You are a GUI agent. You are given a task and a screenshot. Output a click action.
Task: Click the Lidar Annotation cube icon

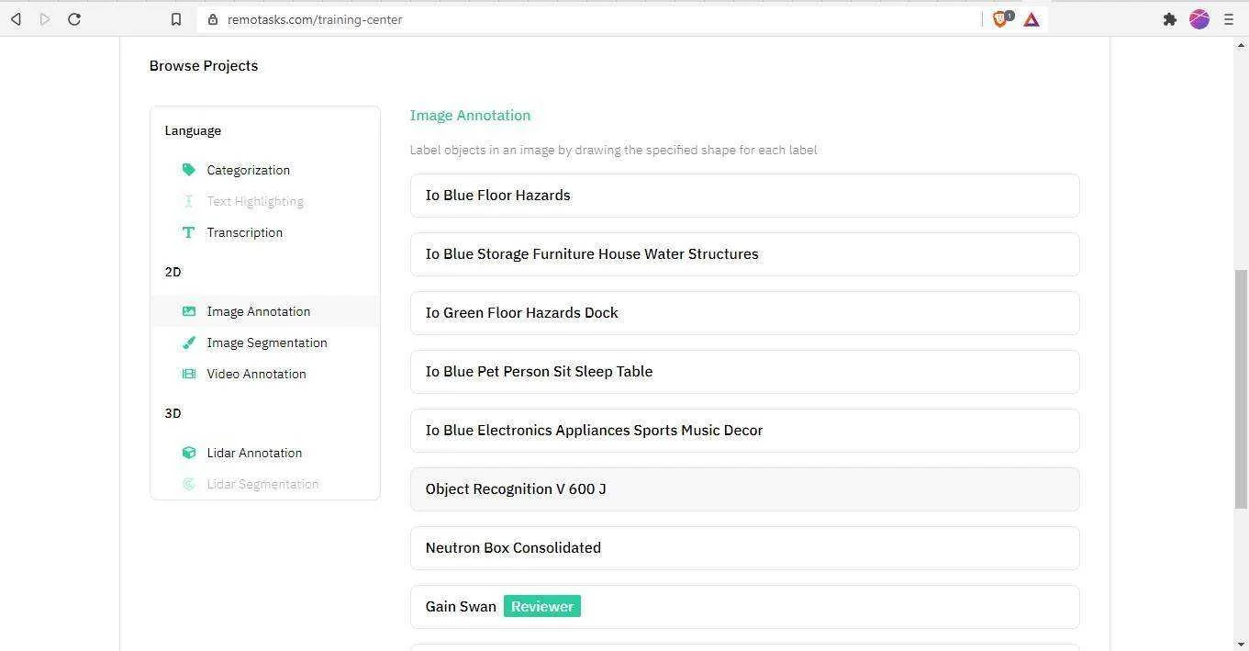189,453
